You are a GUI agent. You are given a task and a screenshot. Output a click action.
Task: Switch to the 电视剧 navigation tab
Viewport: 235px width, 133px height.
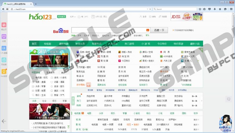click(x=47, y=44)
